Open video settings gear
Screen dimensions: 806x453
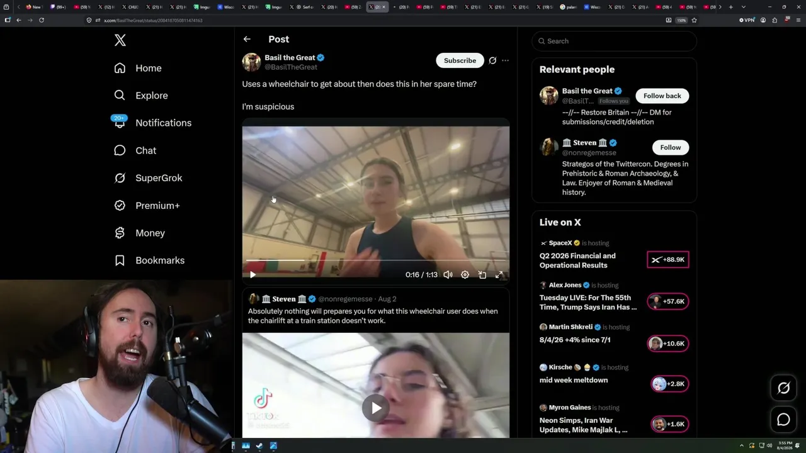tap(465, 275)
